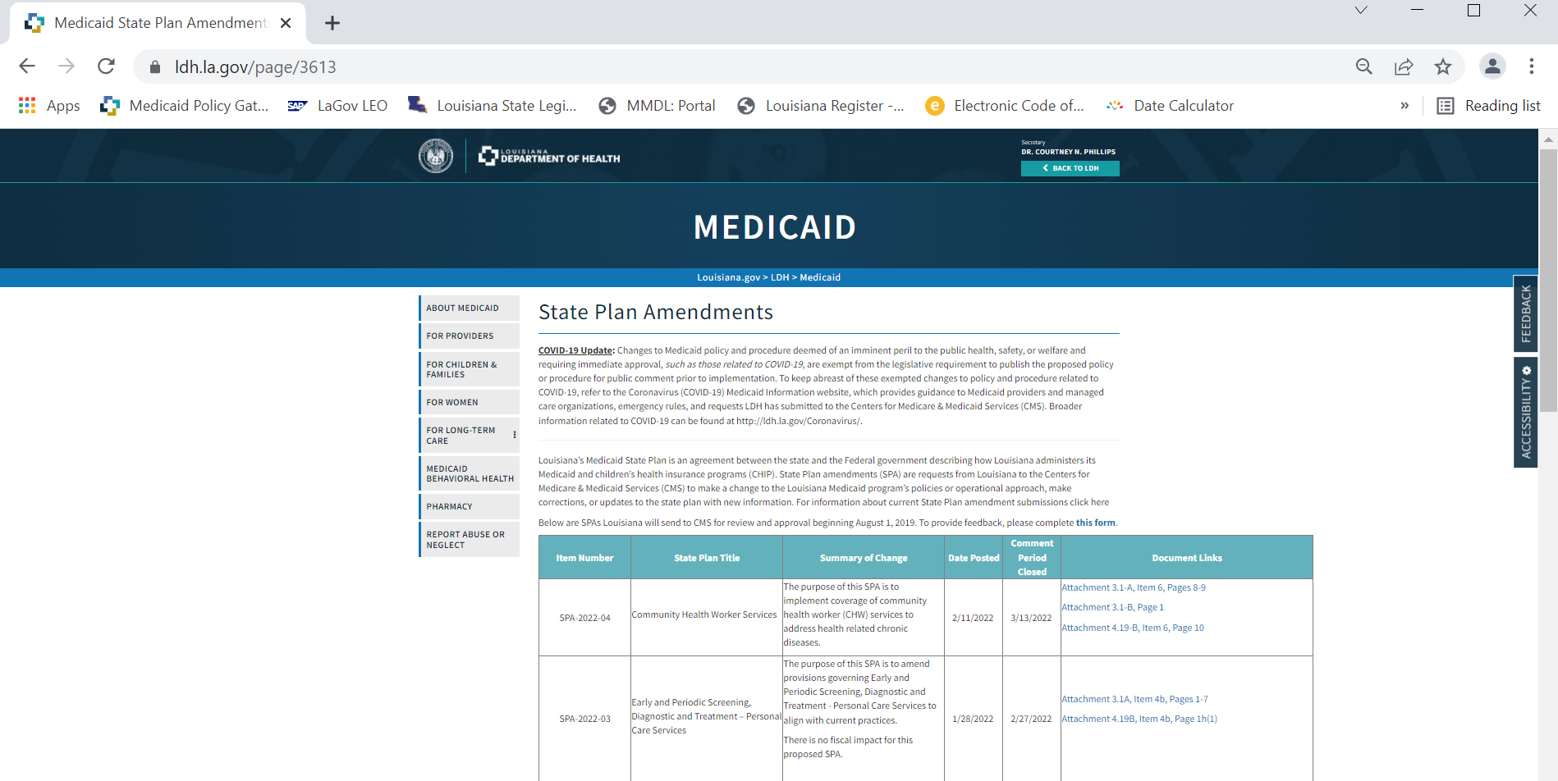Open the zoom magnifier icon
Image resolution: width=1558 pixels, height=781 pixels.
1364,66
